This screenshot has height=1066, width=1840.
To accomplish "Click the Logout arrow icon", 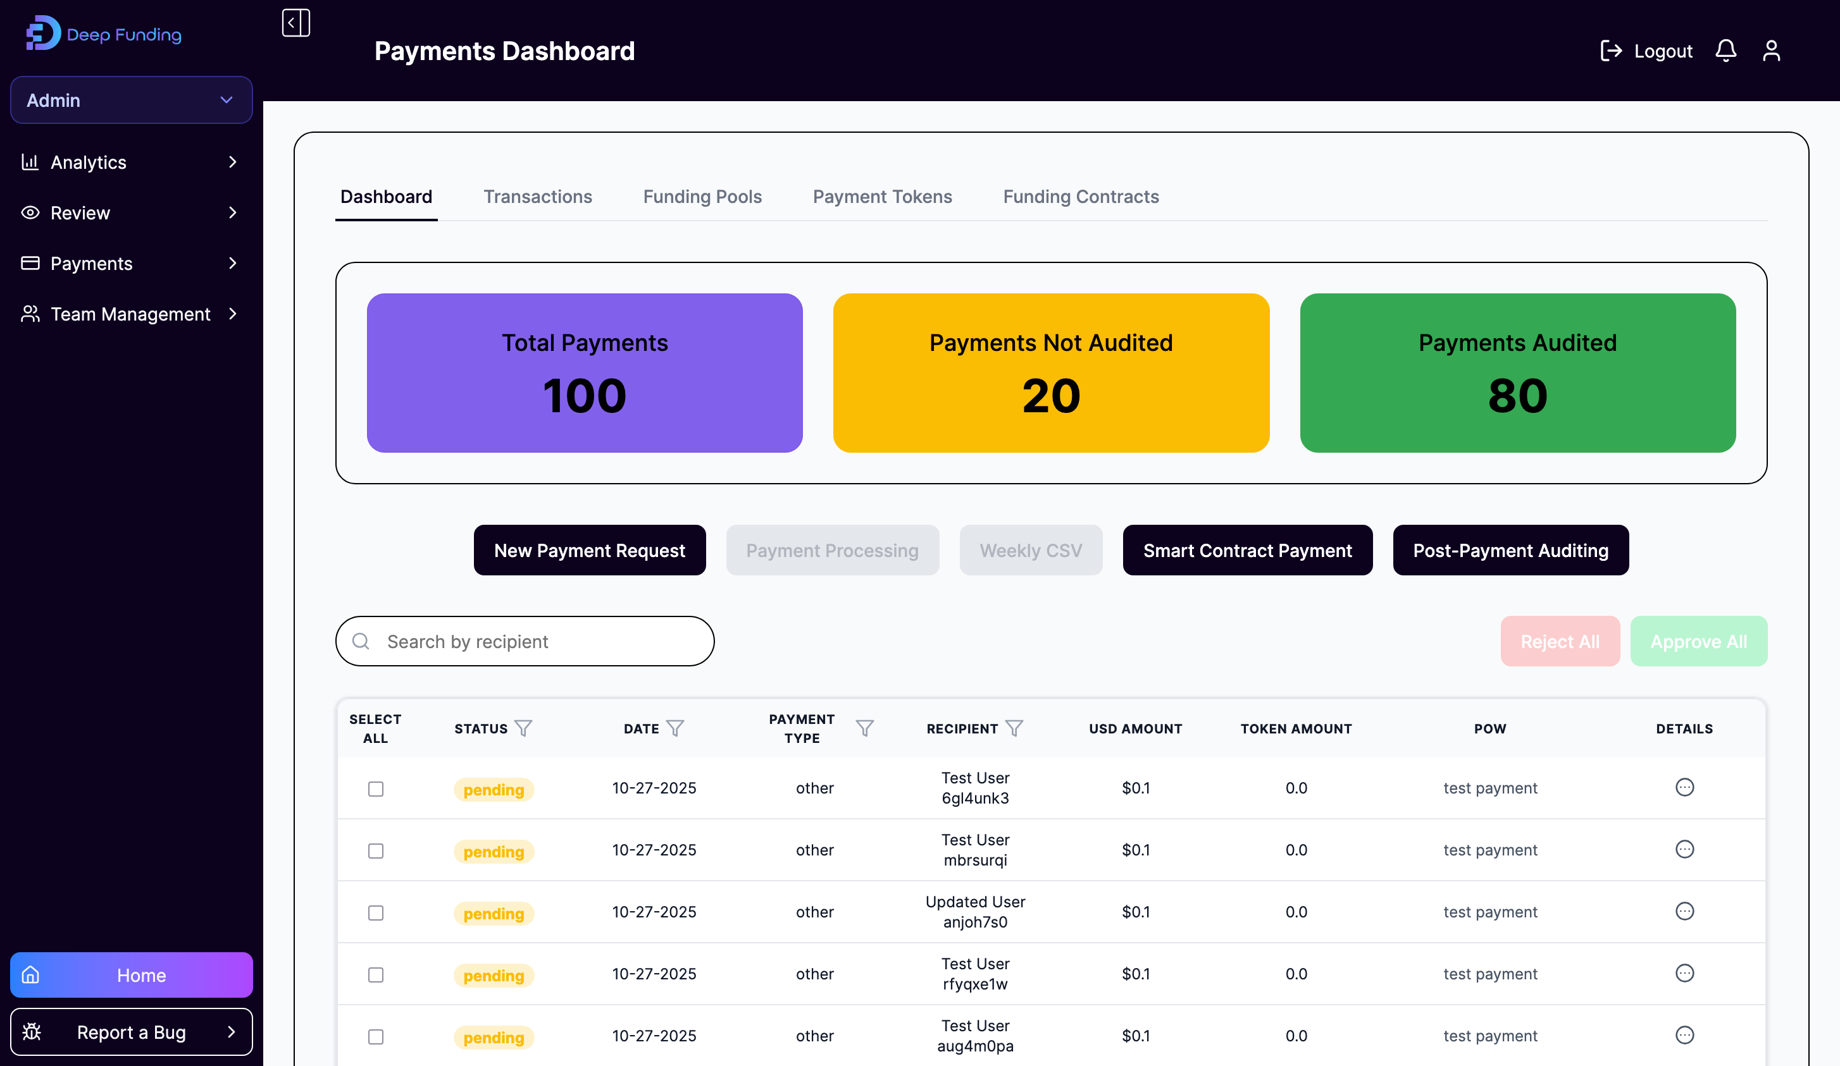I will [1611, 51].
